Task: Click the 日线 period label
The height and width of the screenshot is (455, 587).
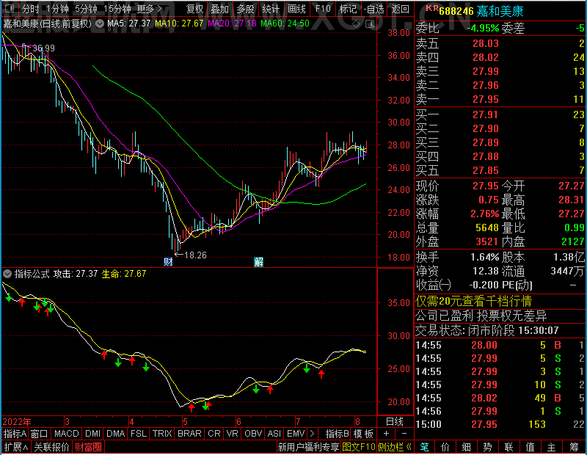Action: (395, 421)
